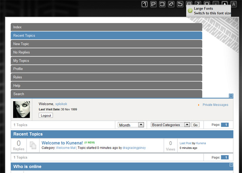The image size is (242, 173).
Task: Open the New Topic menu item
Action: coord(106,44)
